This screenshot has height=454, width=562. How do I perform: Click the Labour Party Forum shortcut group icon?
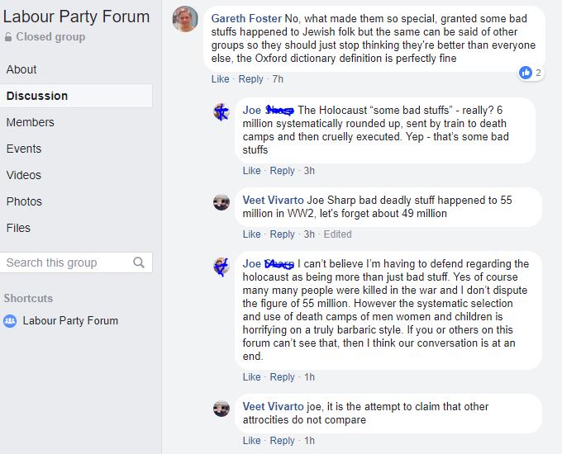(10, 321)
